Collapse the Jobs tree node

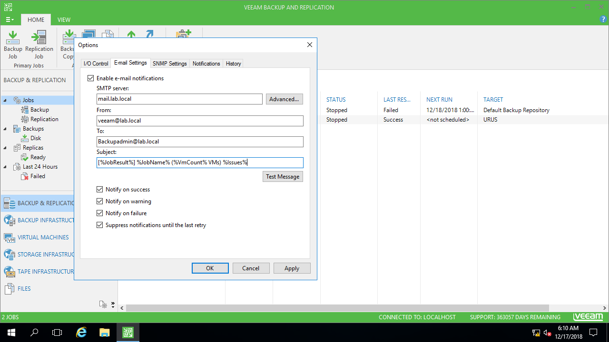click(5, 100)
